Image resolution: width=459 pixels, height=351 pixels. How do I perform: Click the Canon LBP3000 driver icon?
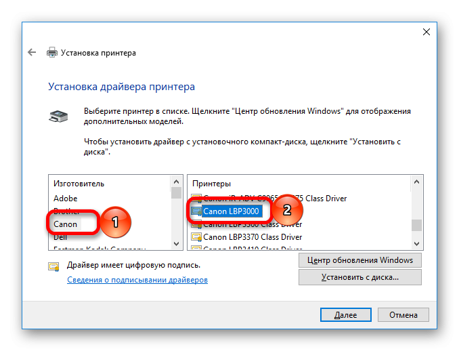click(x=196, y=211)
